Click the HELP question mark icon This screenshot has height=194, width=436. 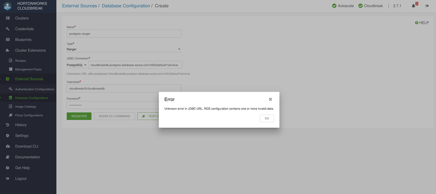tap(416, 23)
